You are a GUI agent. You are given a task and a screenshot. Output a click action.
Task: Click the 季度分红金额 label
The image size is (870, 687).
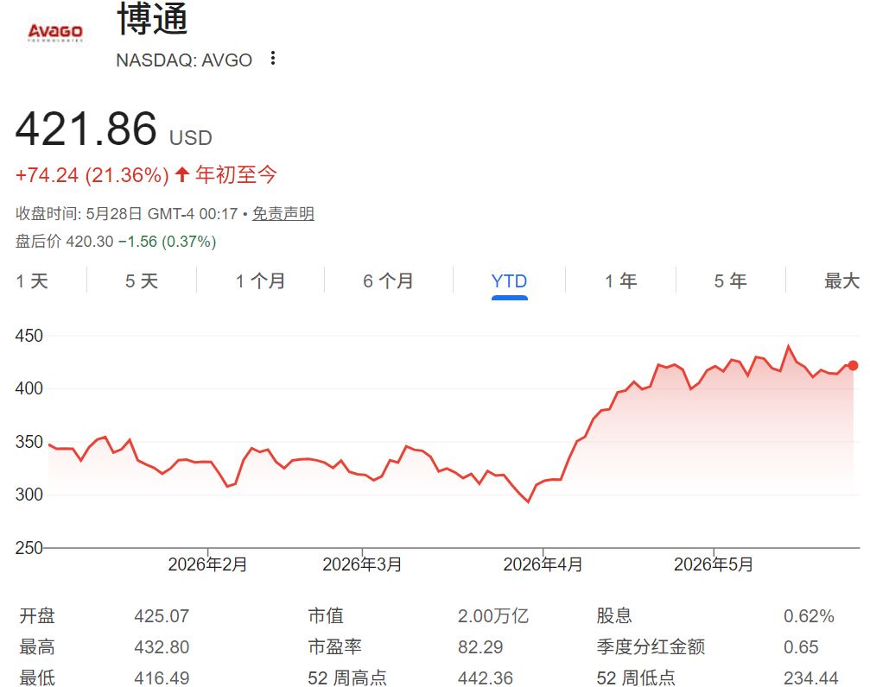[651, 647]
